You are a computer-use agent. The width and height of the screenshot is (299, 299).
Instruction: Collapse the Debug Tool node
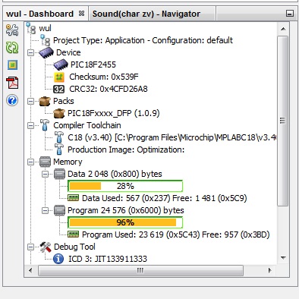point(30,247)
